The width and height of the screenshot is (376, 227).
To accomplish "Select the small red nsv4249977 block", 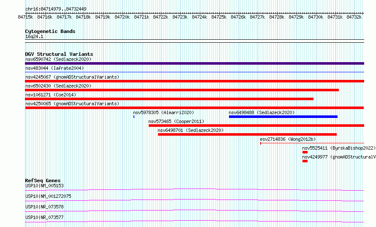I will tap(305, 161).
